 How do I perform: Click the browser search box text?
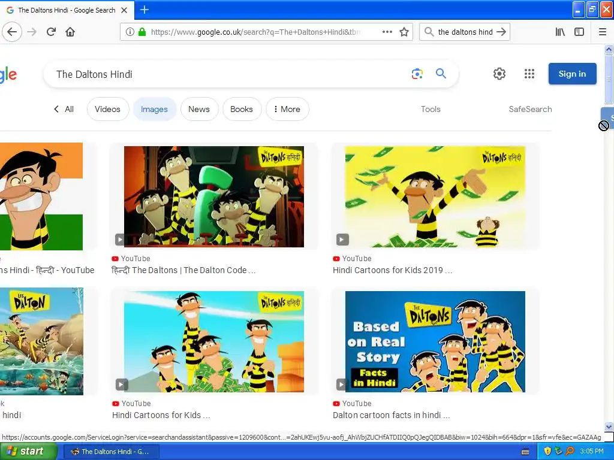(465, 32)
